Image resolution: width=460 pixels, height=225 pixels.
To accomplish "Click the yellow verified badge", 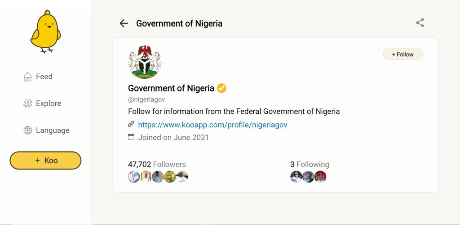I will 221,88.
